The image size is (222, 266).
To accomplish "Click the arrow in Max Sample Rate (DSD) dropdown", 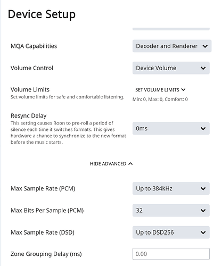I will (203, 232).
